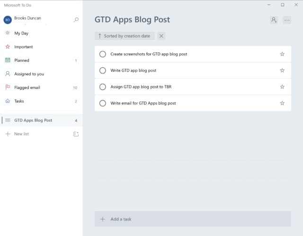Check off Assign GTD app blog post to TBR

(103, 87)
